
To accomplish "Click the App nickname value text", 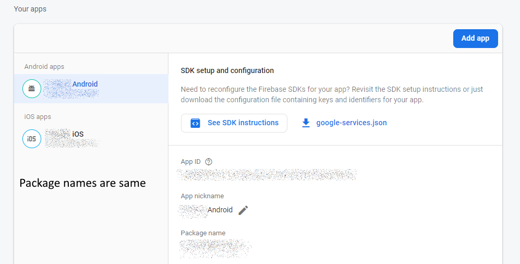I will click(220, 210).
